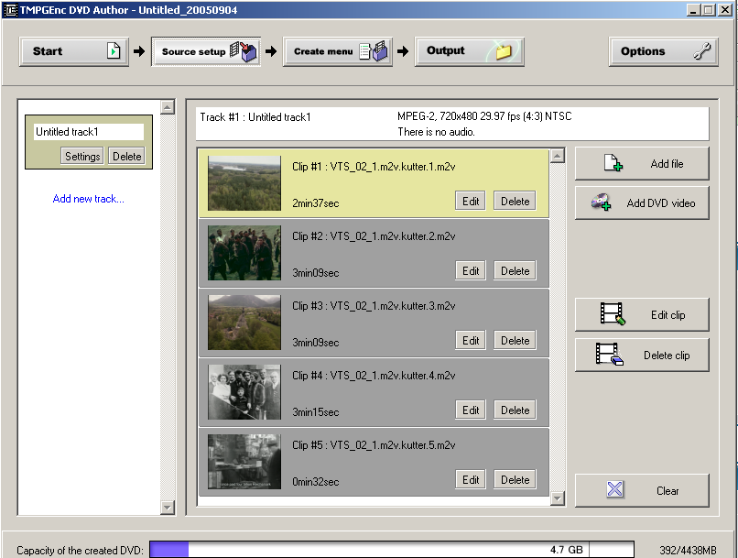
Task: Open Options with the wrench icon
Action: click(663, 51)
